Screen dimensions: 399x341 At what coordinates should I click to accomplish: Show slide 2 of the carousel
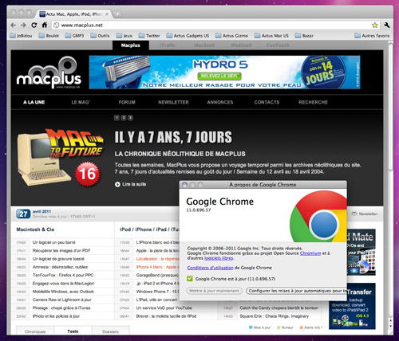click(x=124, y=118)
